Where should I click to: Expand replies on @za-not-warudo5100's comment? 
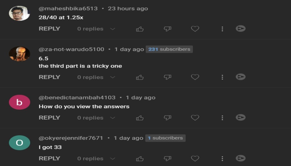[112, 77]
